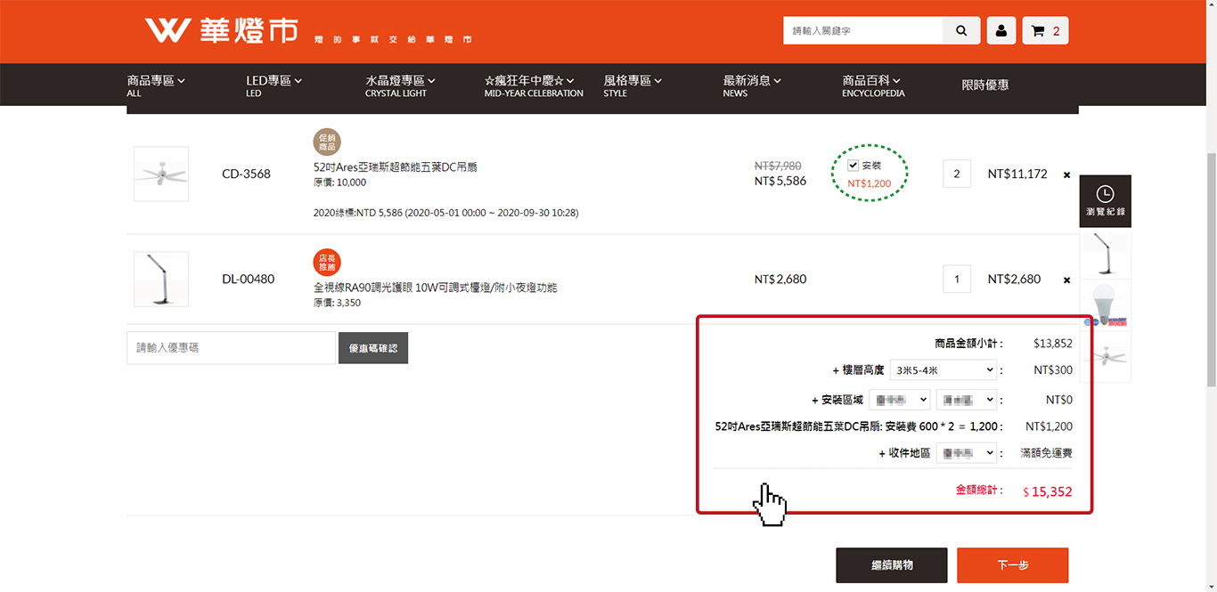The width and height of the screenshot is (1217, 592).
Task: Expand the 風格專區 menu
Action: click(633, 85)
